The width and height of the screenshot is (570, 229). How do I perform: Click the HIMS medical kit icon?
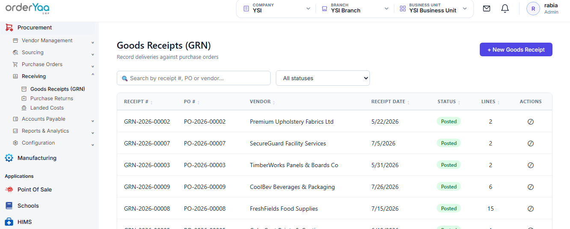coord(9,222)
